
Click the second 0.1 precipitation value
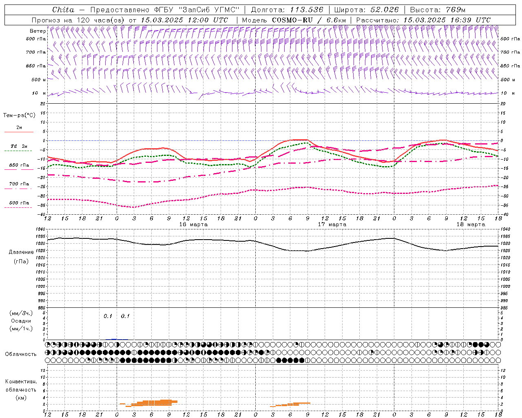coord(125,316)
